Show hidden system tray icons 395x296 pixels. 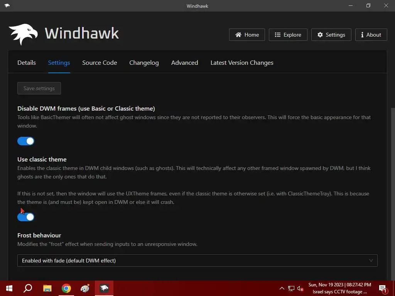click(x=282, y=288)
